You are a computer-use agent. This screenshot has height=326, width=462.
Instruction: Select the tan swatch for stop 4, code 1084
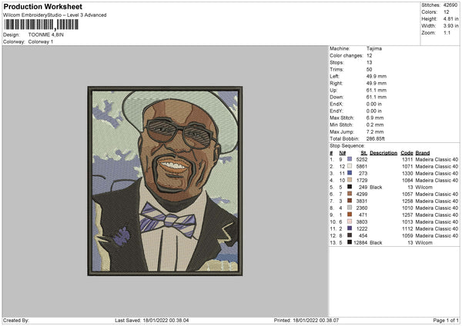[x=350, y=180]
